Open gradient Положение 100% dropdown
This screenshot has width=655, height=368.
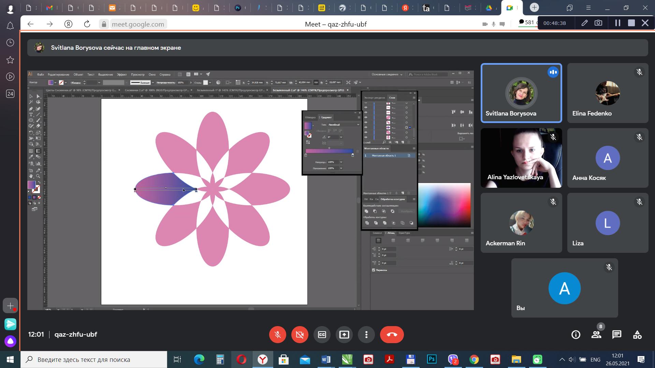pyautogui.click(x=341, y=168)
